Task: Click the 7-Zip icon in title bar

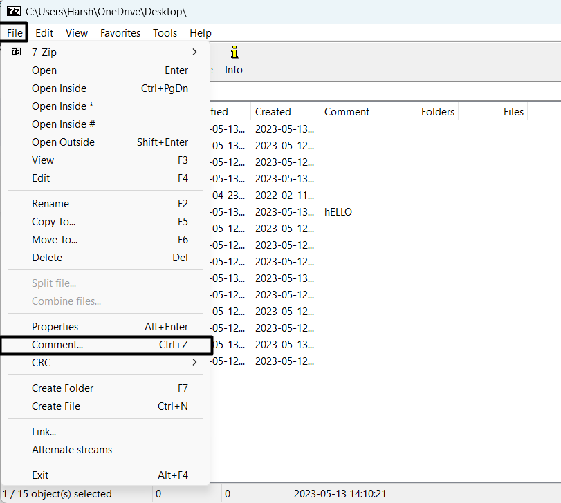Action: pos(12,12)
